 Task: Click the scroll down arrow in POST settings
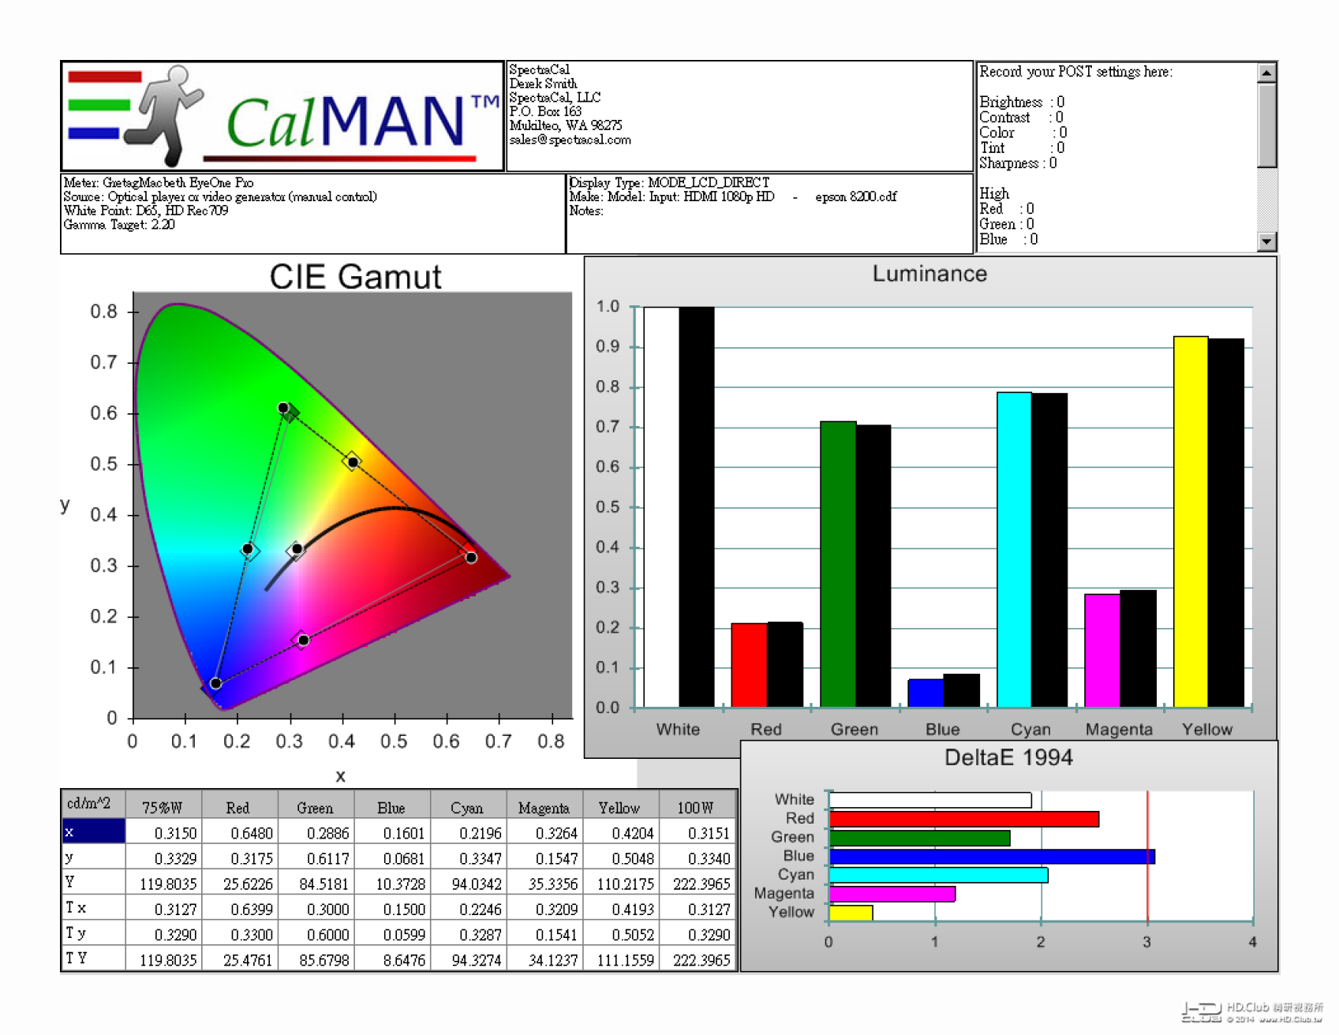[1266, 241]
